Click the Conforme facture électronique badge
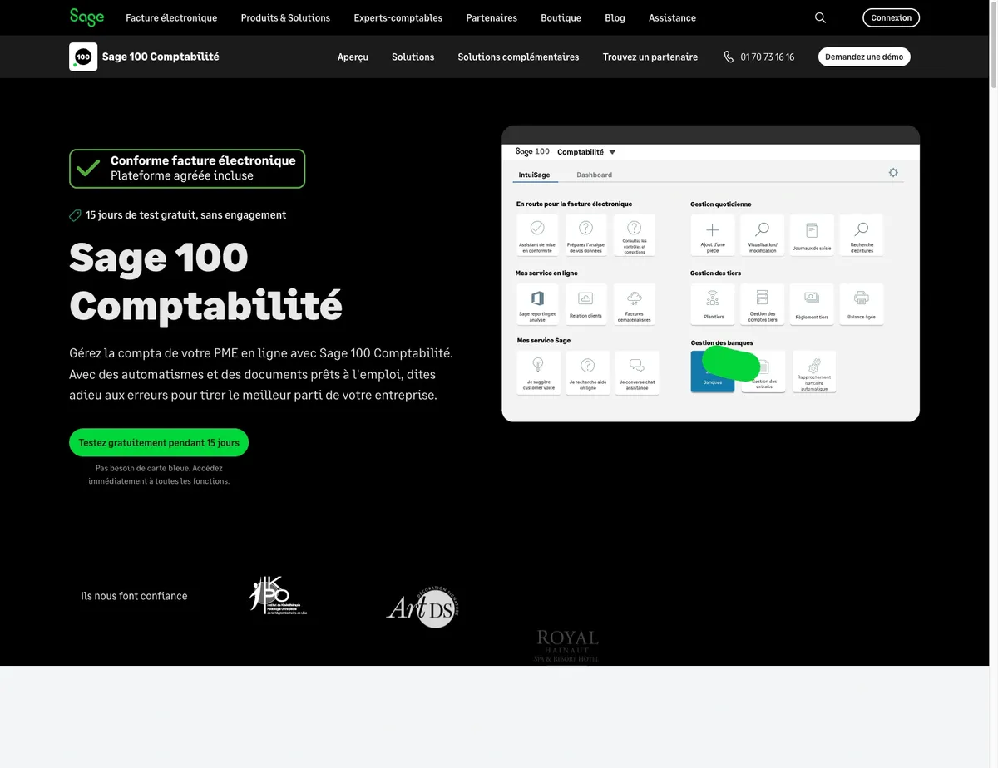998x768 pixels. pos(187,169)
